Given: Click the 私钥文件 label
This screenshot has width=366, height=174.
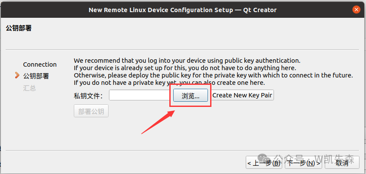Looking at the screenshot, I should coord(88,96).
